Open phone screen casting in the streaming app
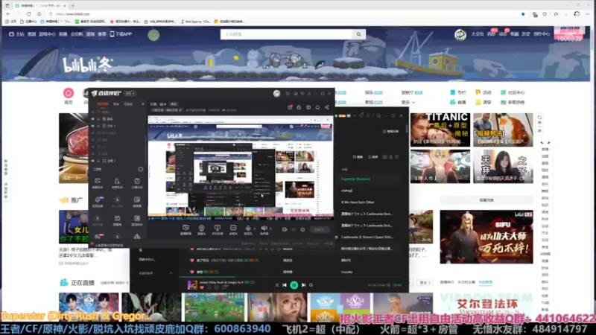Image resolution: width=596 pixels, height=335 pixels. click(x=218, y=229)
